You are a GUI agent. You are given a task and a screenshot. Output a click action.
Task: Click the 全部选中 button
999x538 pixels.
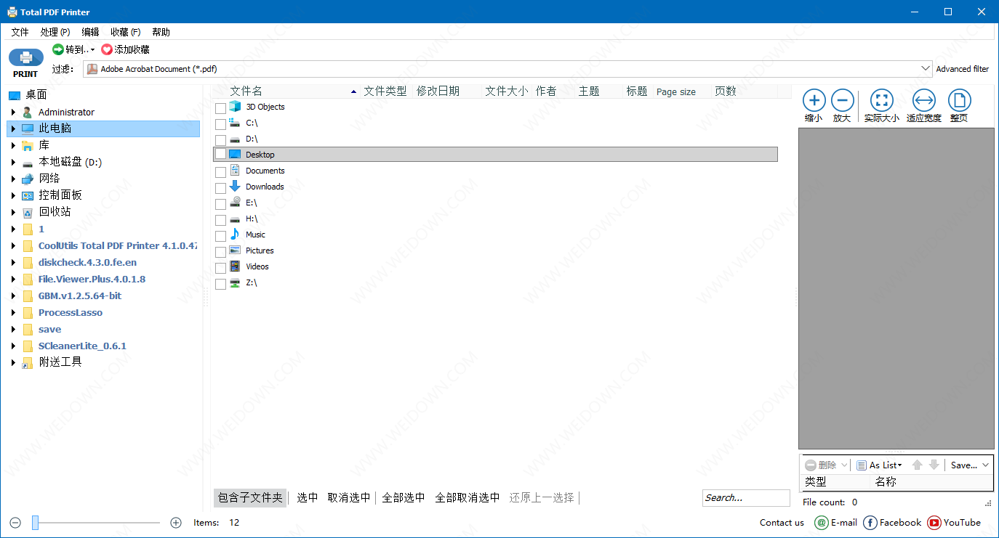tap(404, 497)
